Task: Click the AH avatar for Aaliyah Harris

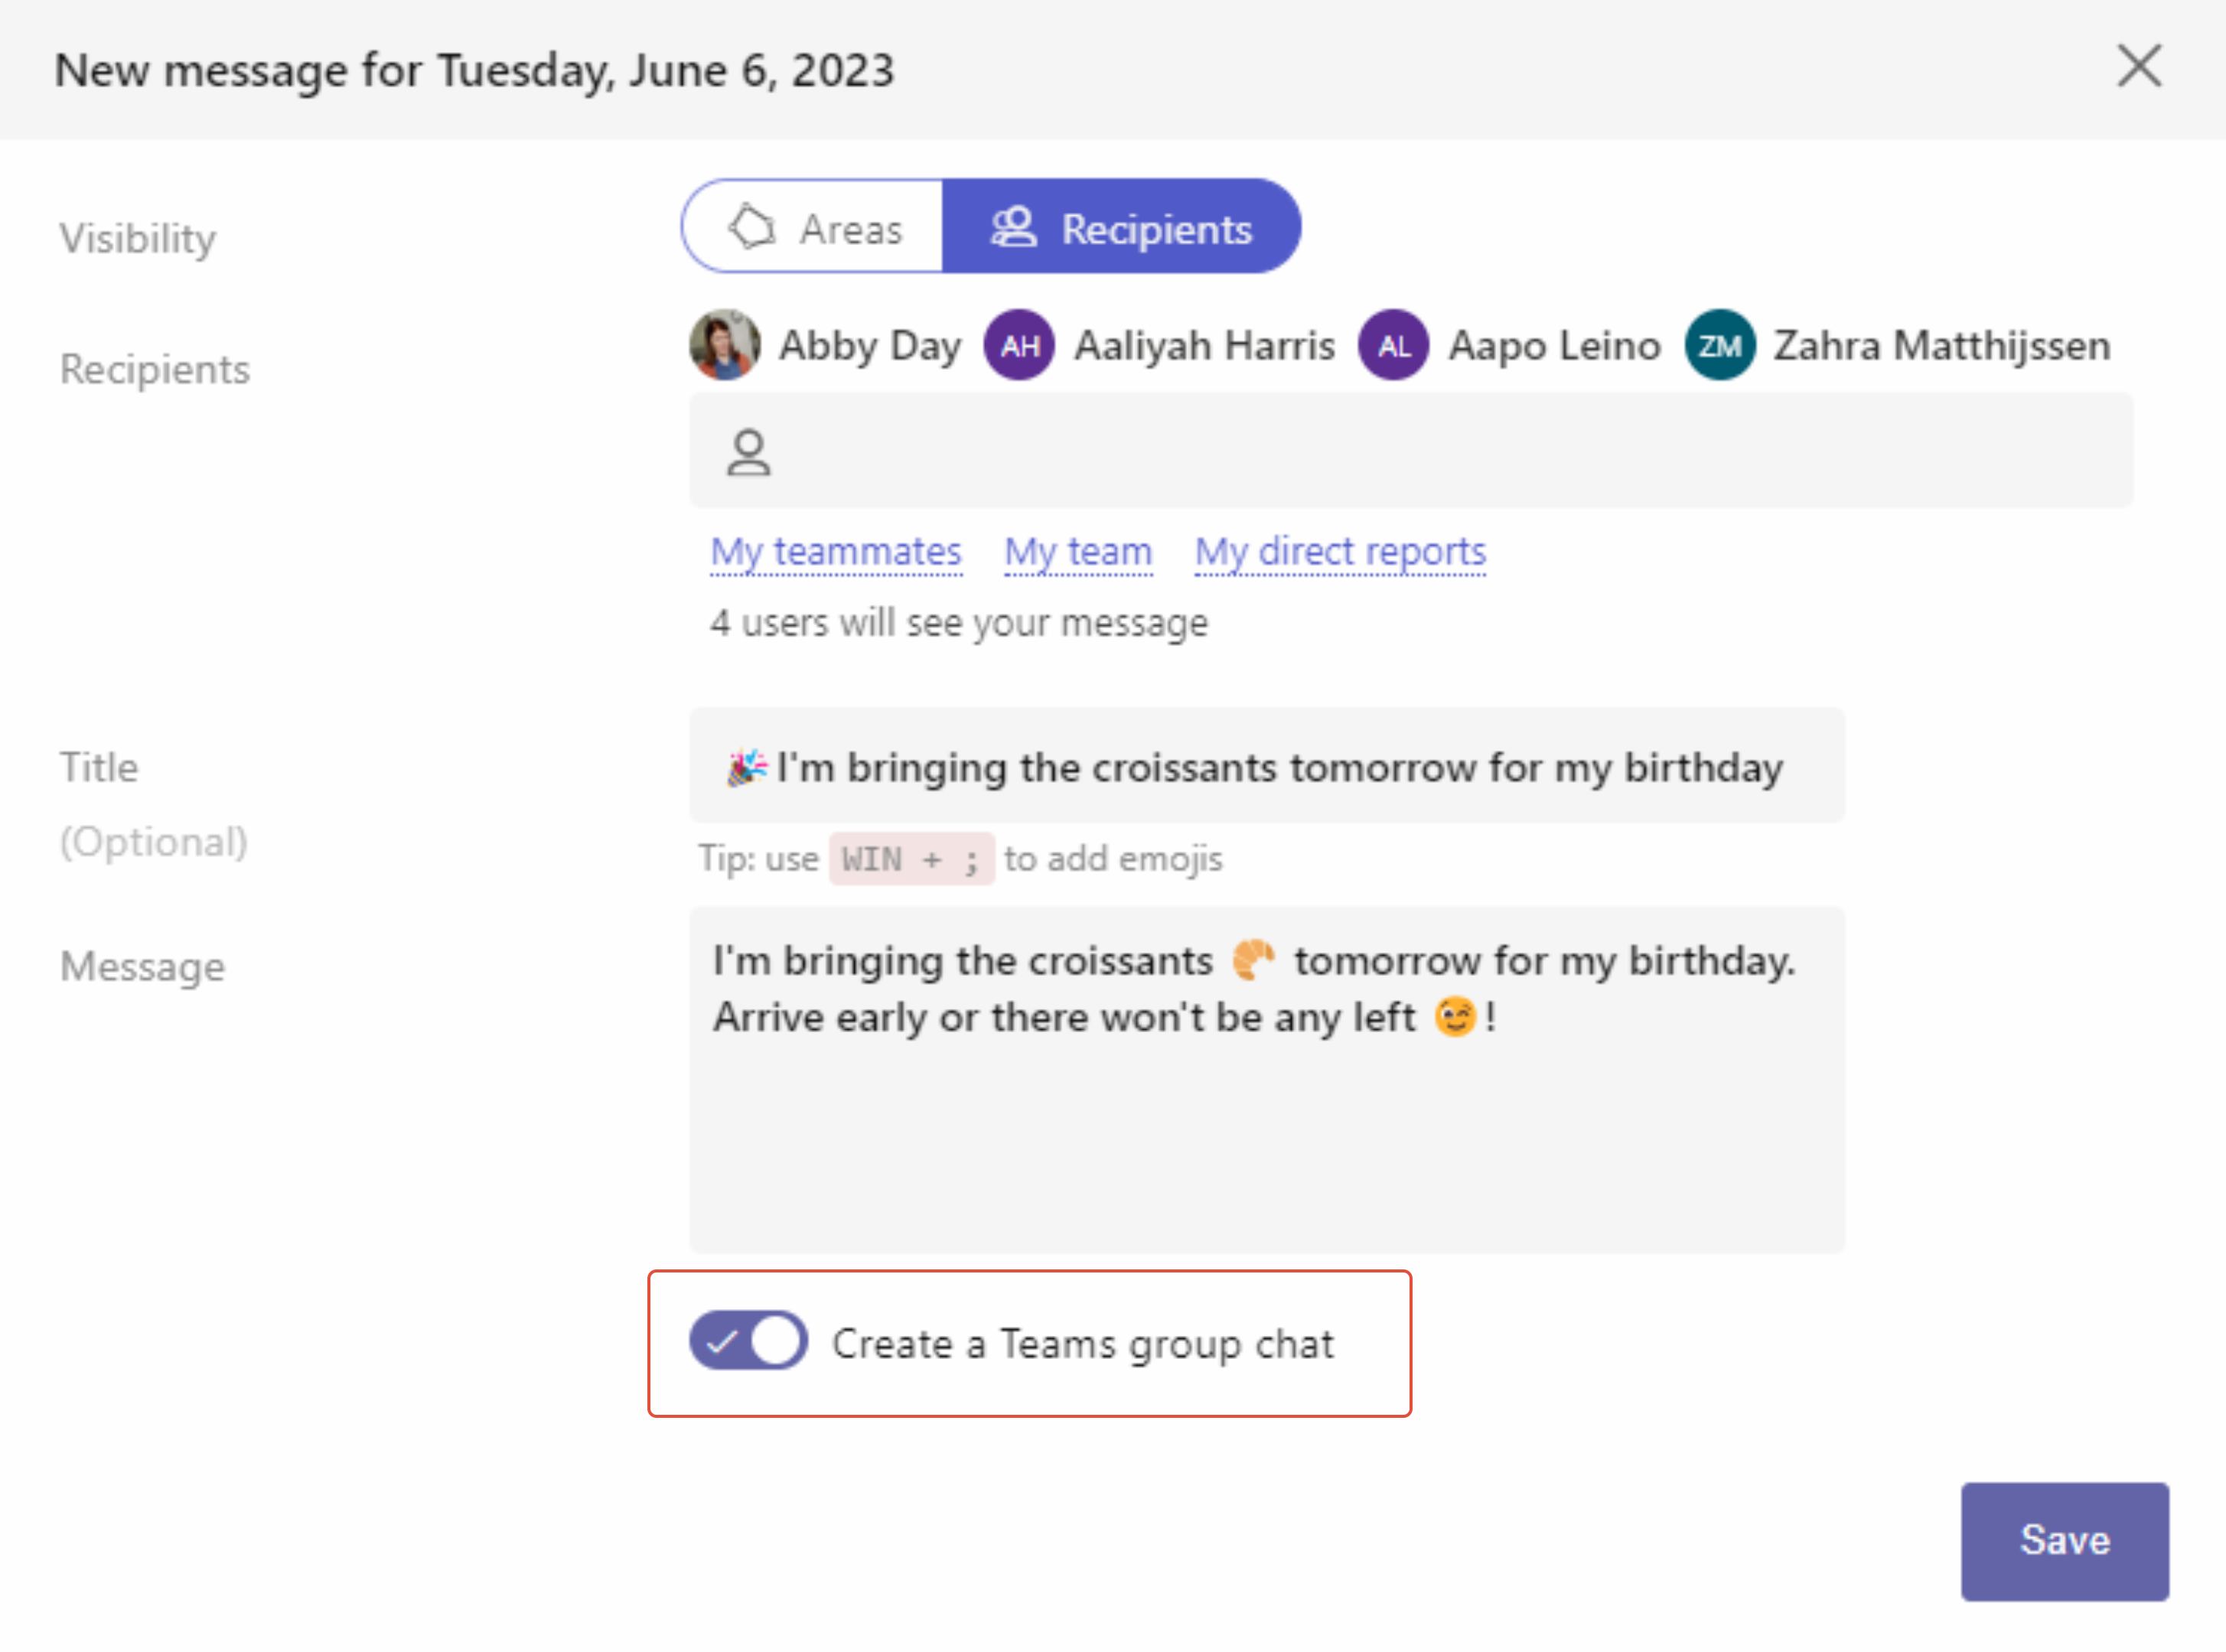Action: (1019, 345)
